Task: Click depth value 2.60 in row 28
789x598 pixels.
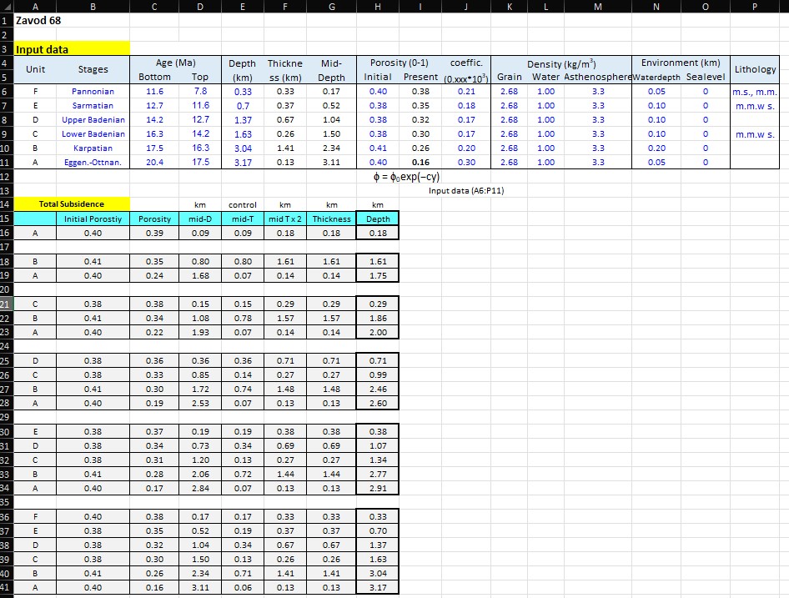Action: (378, 403)
